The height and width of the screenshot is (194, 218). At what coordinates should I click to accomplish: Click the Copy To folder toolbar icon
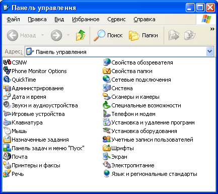point(190,35)
